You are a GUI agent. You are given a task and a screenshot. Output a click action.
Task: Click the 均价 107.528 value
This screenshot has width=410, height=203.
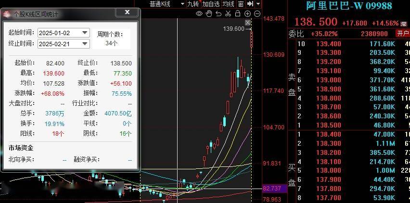pyautogui.click(x=54, y=84)
